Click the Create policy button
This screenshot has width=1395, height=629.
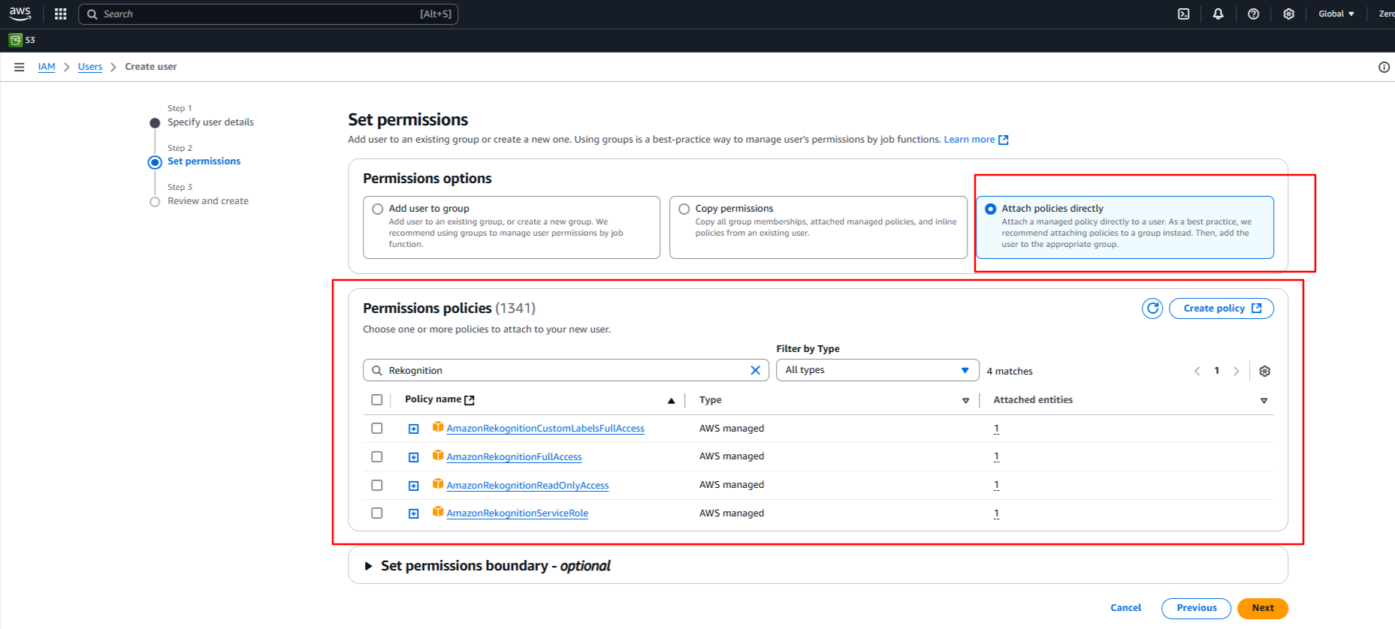tap(1221, 308)
